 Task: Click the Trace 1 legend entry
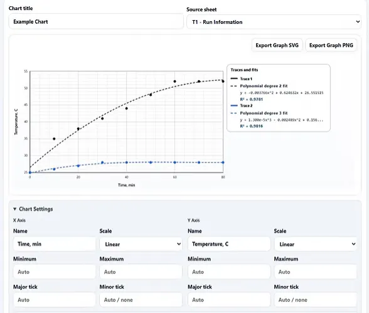click(242, 79)
